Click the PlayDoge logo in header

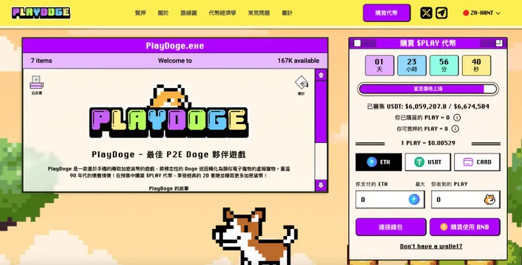(x=41, y=13)
